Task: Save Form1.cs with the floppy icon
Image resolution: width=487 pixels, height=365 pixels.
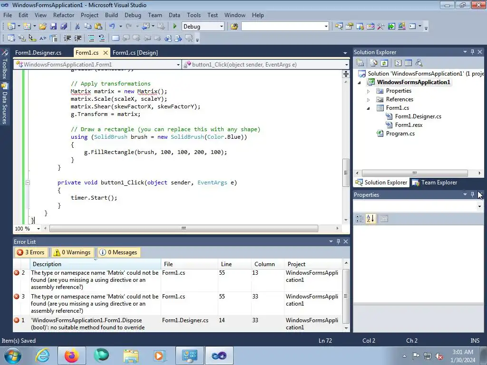Action: click(x=53, y=27)
